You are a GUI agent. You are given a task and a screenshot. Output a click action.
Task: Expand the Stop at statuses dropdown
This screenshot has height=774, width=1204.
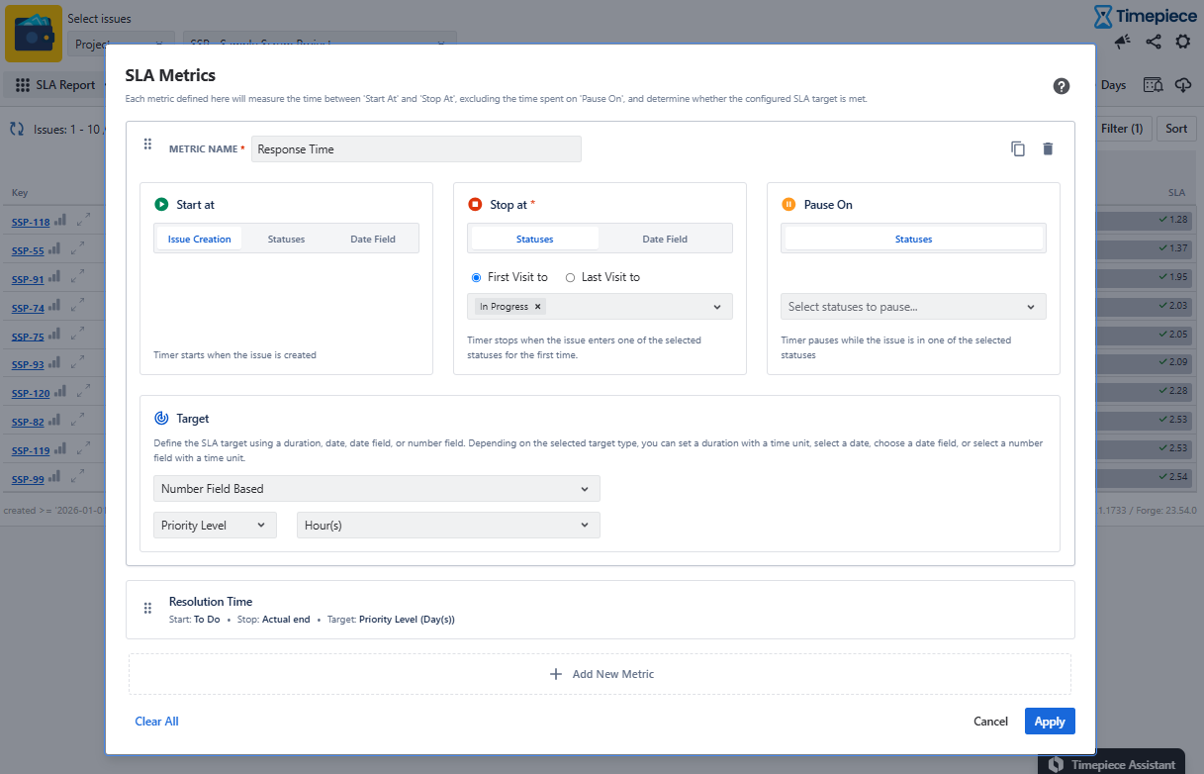(x=718, y=307)
